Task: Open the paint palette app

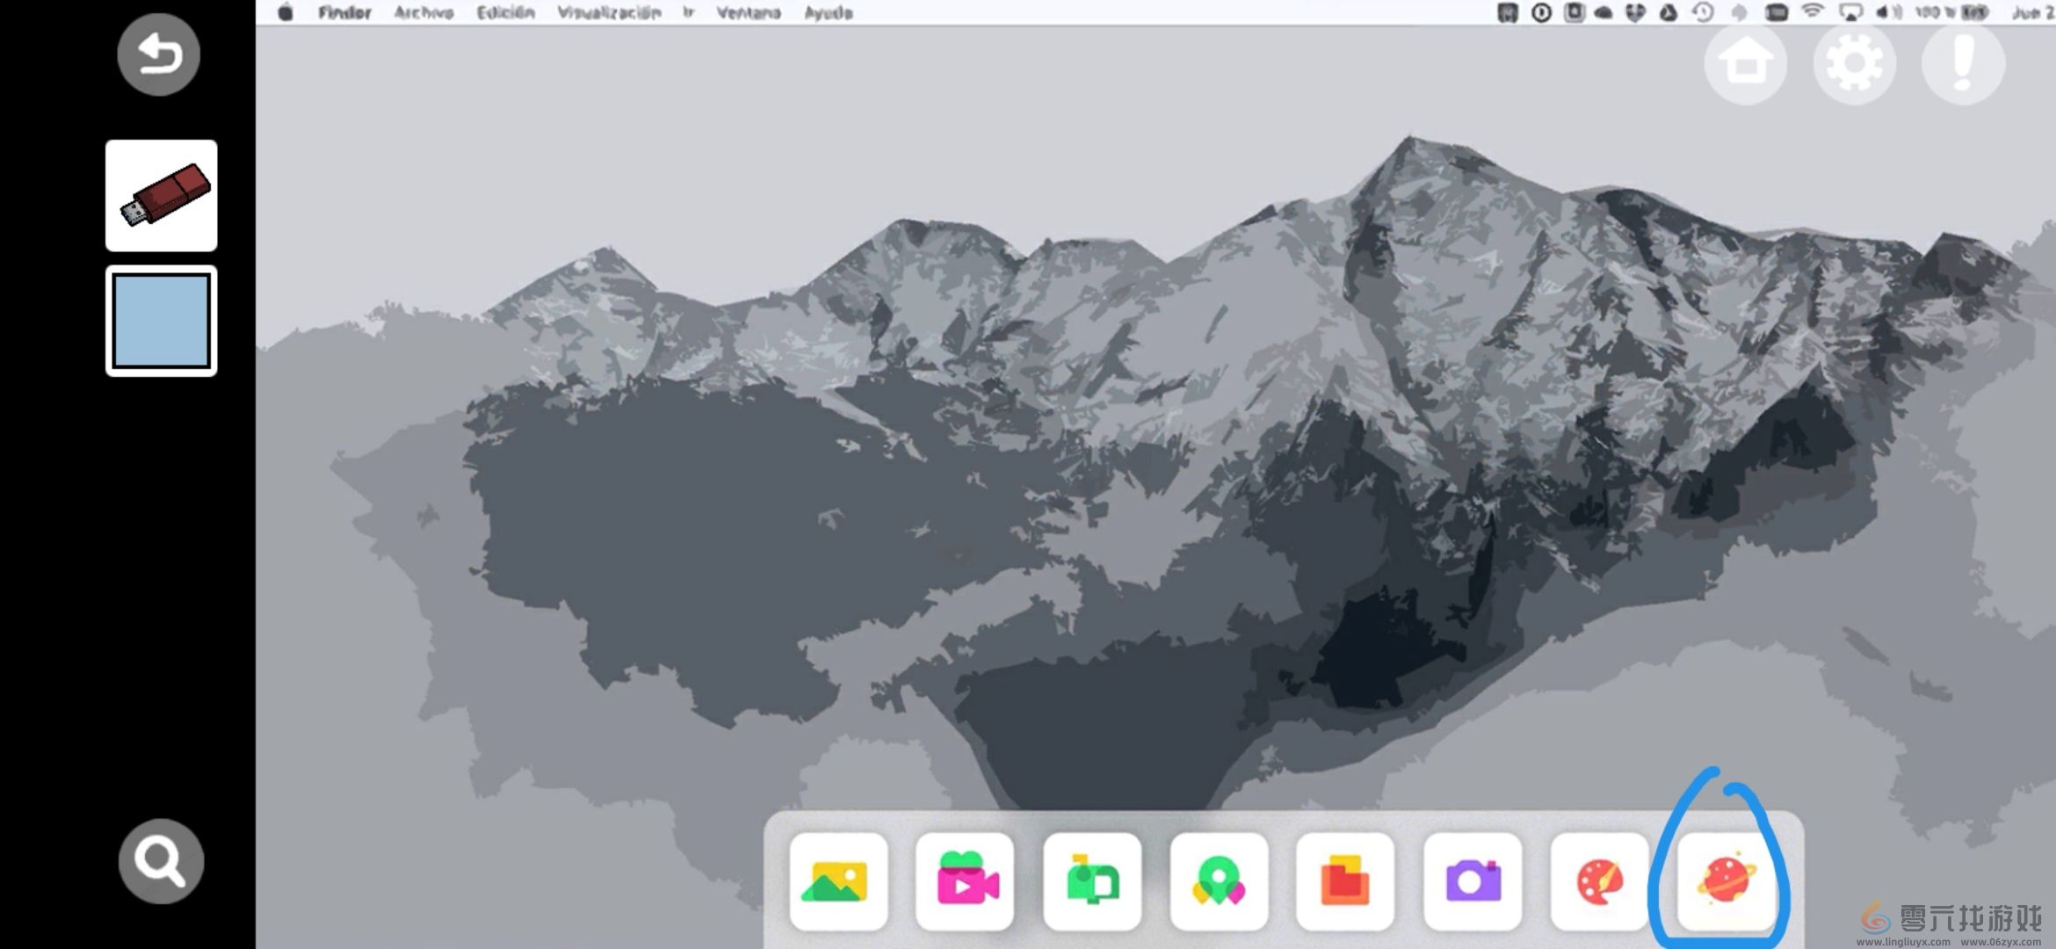Action: click(1599, 881)
